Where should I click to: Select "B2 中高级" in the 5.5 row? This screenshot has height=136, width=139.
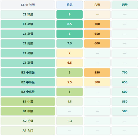pyautogui.click(x=28, y=82)
